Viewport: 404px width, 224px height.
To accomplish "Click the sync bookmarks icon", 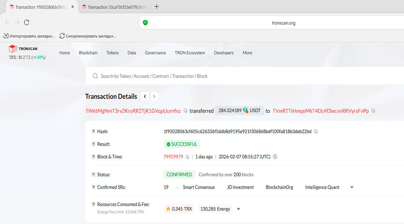I will pos(62,36).
